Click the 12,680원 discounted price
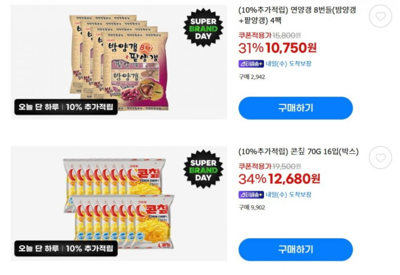 294,179
